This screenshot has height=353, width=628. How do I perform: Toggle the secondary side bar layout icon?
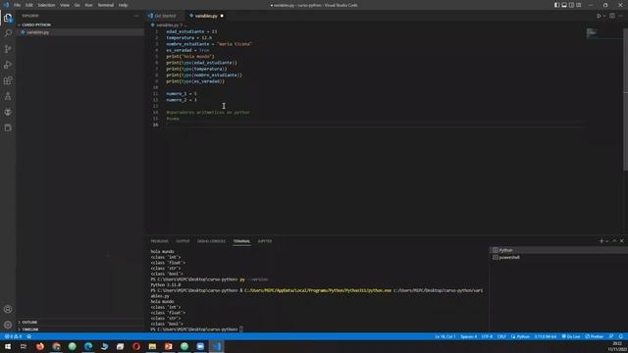coord(571,5)
